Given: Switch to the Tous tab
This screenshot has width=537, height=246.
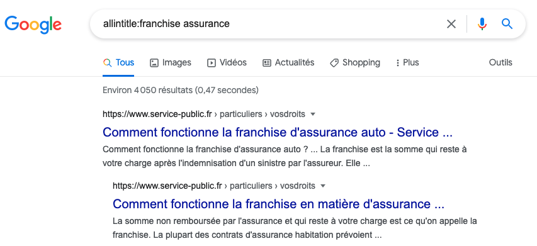Looking at the screenshot, I should 118,63.
